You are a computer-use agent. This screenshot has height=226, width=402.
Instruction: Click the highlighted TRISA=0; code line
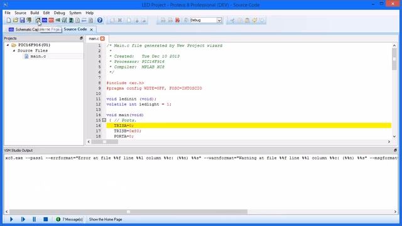point(249,126)
